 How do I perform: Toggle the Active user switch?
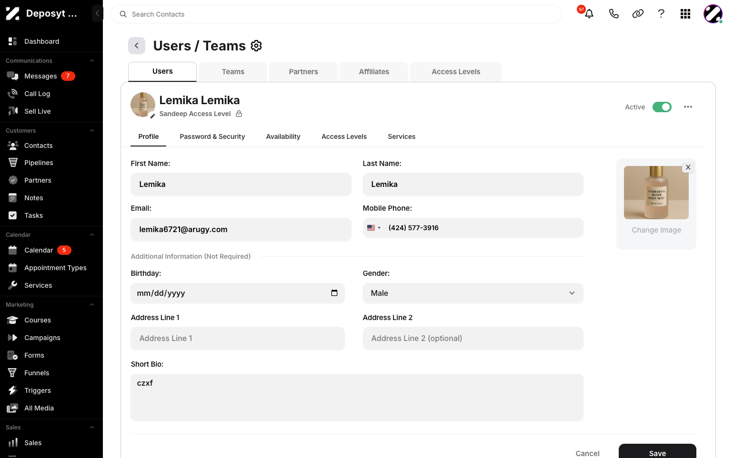click(662, 107)
